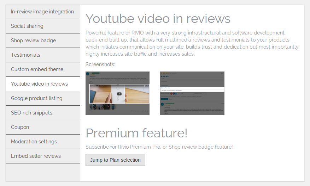Click the Powerful feature of RIVIO paragraph
This screenshot has width=310, height=186.
pos(192,43)
